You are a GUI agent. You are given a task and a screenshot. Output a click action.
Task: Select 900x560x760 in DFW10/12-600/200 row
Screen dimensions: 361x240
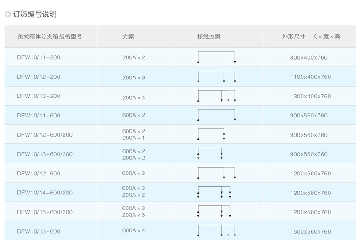pyautogui.click(x=309, y=135)
